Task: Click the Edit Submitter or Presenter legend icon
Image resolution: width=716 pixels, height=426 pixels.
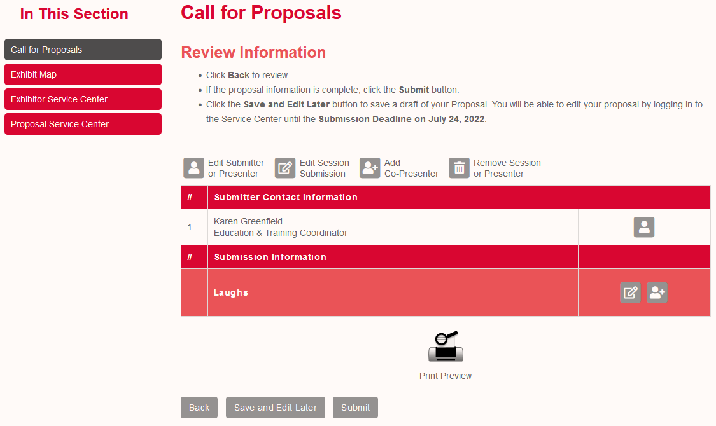Action: click(x=193, y=168)
